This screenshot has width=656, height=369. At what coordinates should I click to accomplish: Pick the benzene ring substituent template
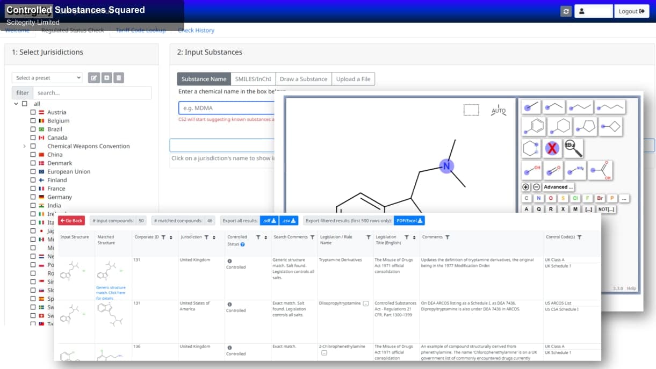pos(534,126)
